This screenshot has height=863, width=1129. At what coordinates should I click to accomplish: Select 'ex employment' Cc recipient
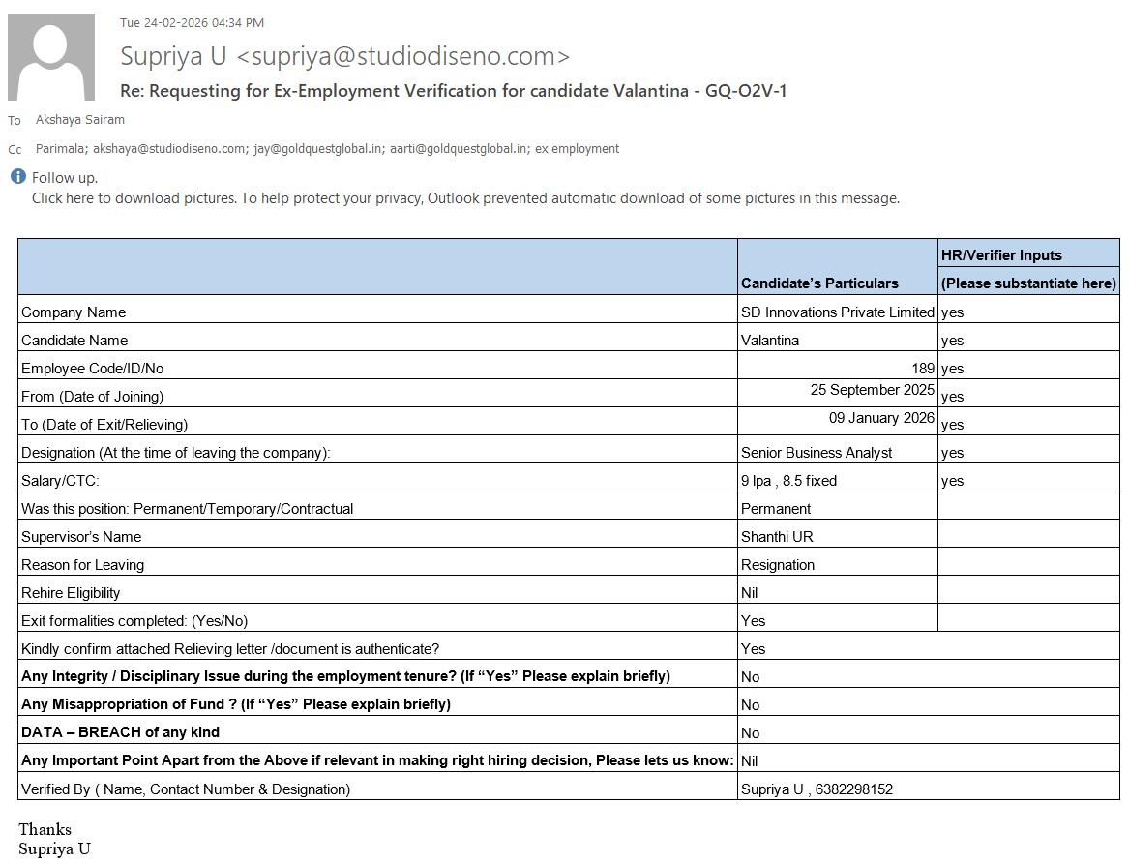click(578, 149)
